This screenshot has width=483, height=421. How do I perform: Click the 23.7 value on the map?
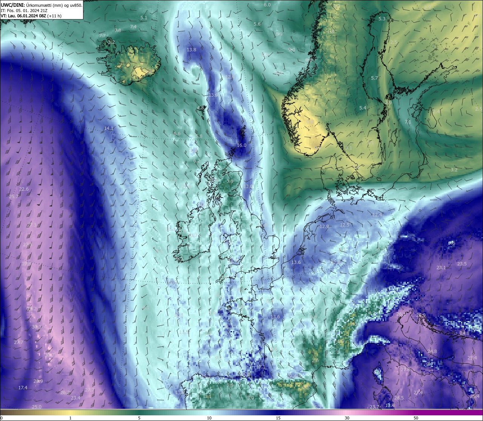374,407
